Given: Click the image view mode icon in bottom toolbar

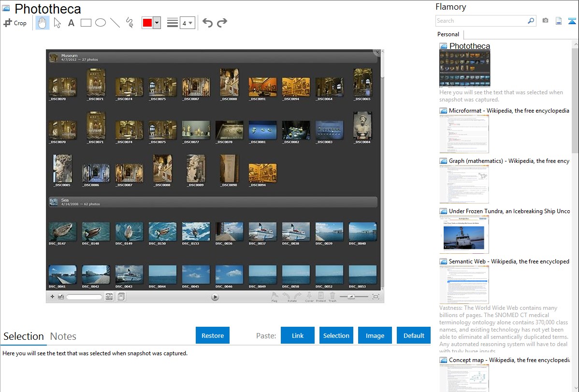Looking at the screenshot, I should click(109, 297).
